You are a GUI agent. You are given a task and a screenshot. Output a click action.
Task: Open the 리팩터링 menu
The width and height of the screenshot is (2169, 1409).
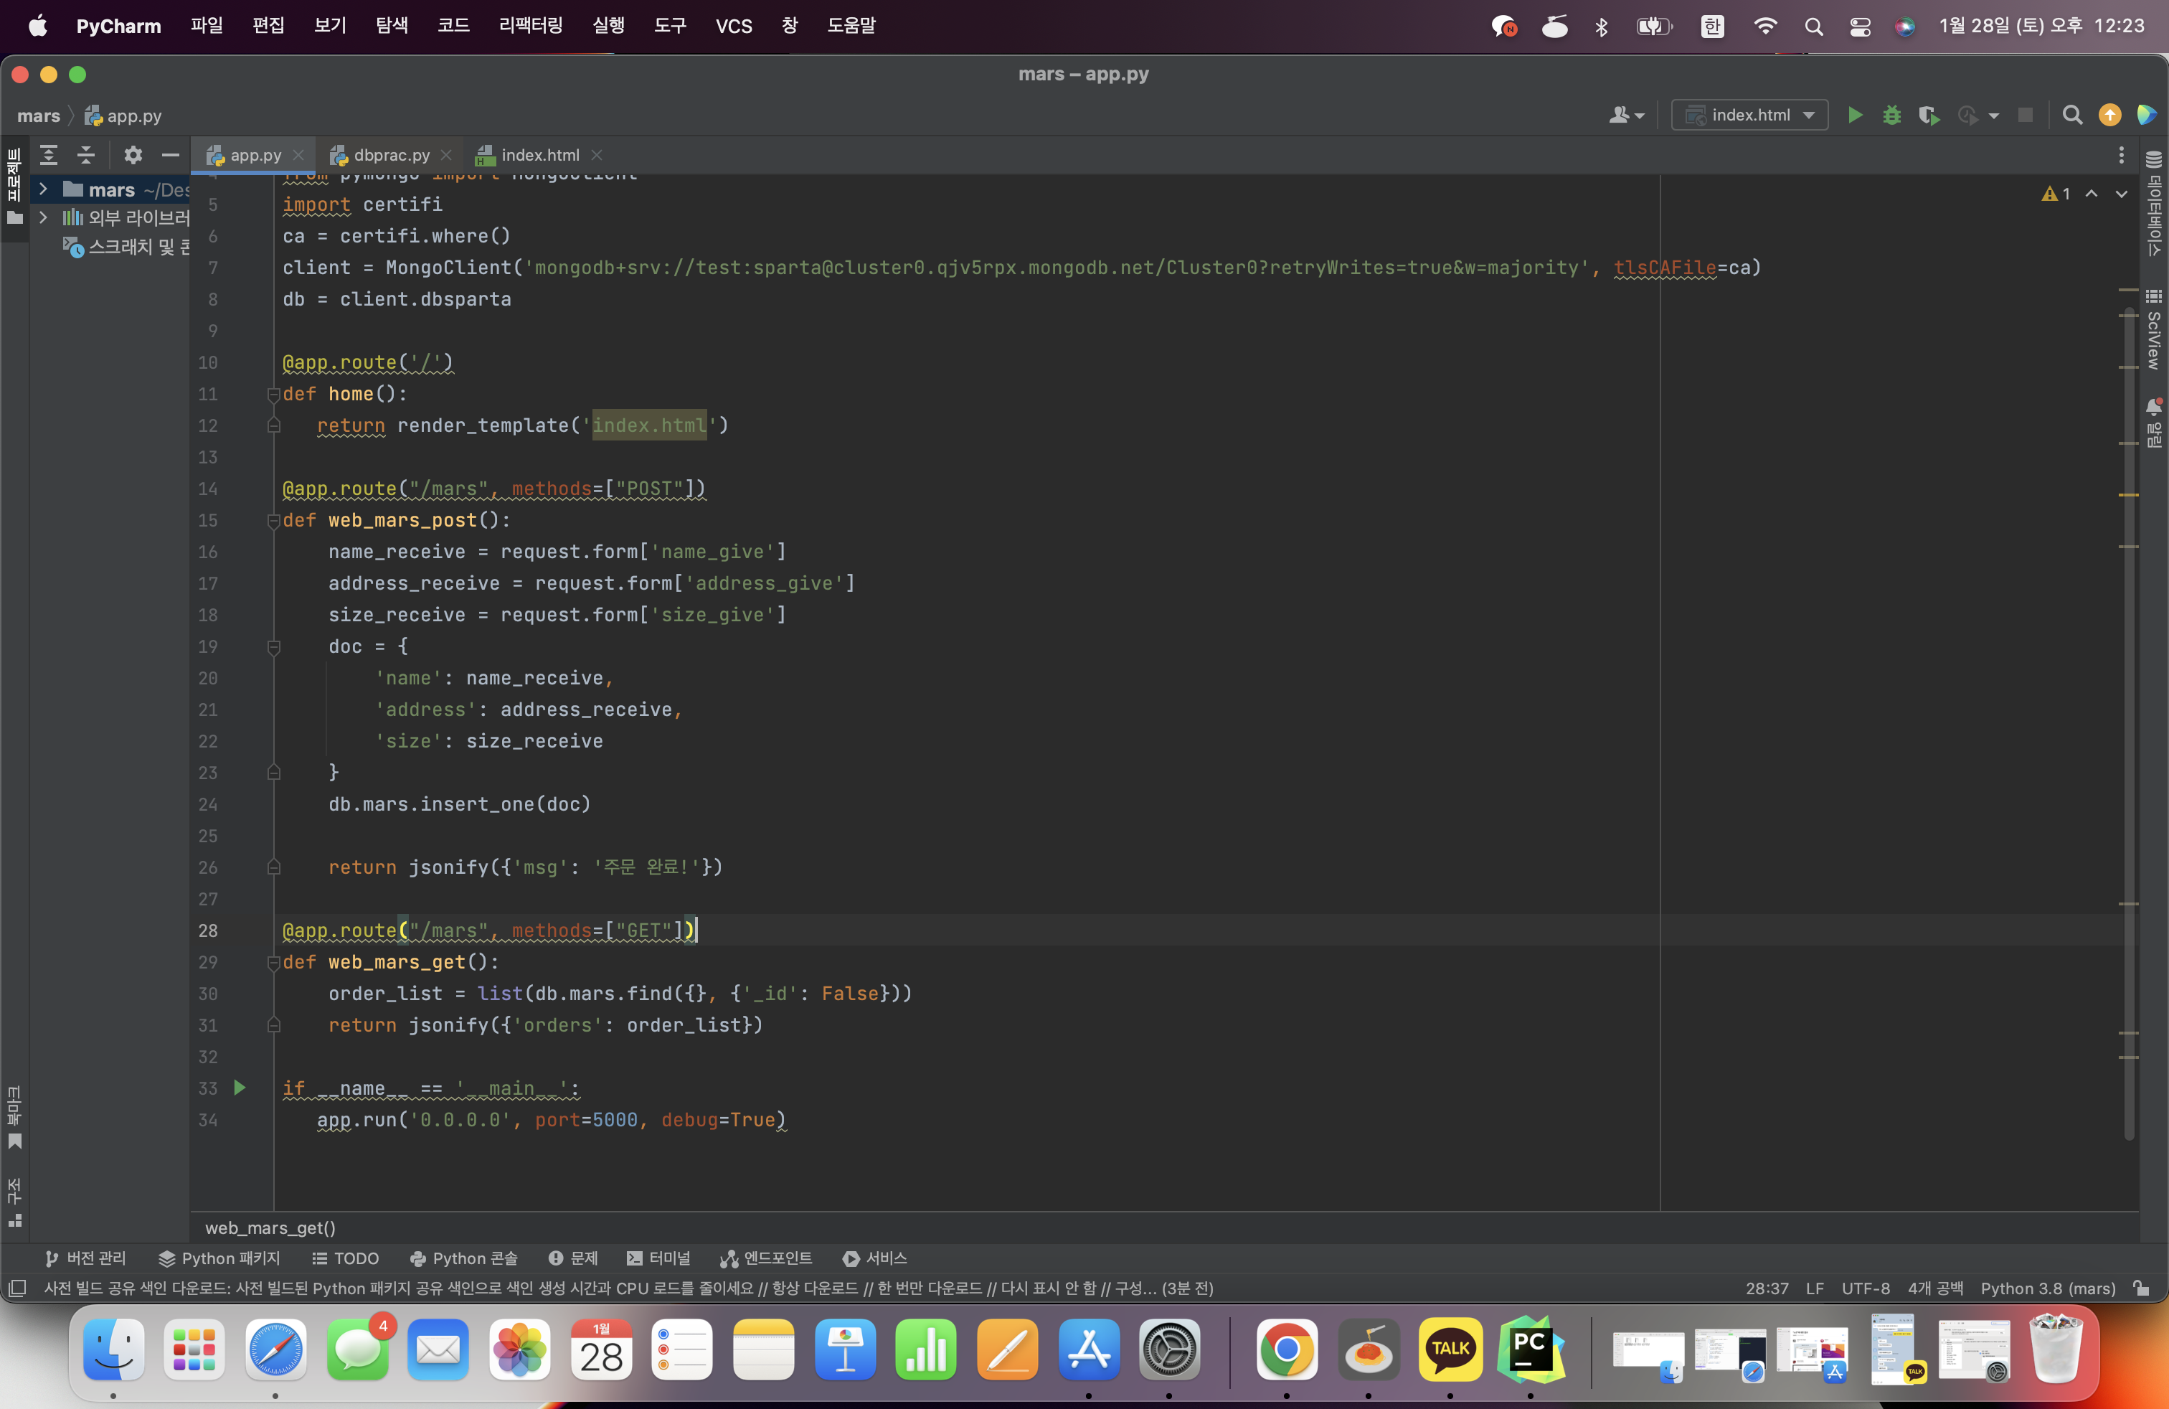coord(531,26)
